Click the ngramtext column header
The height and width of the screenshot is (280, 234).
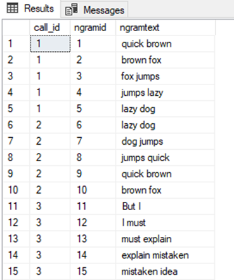[x=166, y=27]
